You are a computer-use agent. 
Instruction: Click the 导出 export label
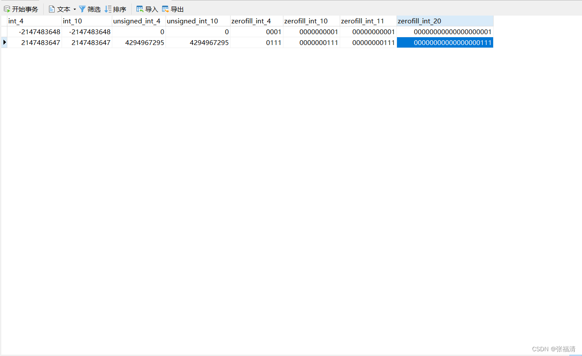pos(177,9)
